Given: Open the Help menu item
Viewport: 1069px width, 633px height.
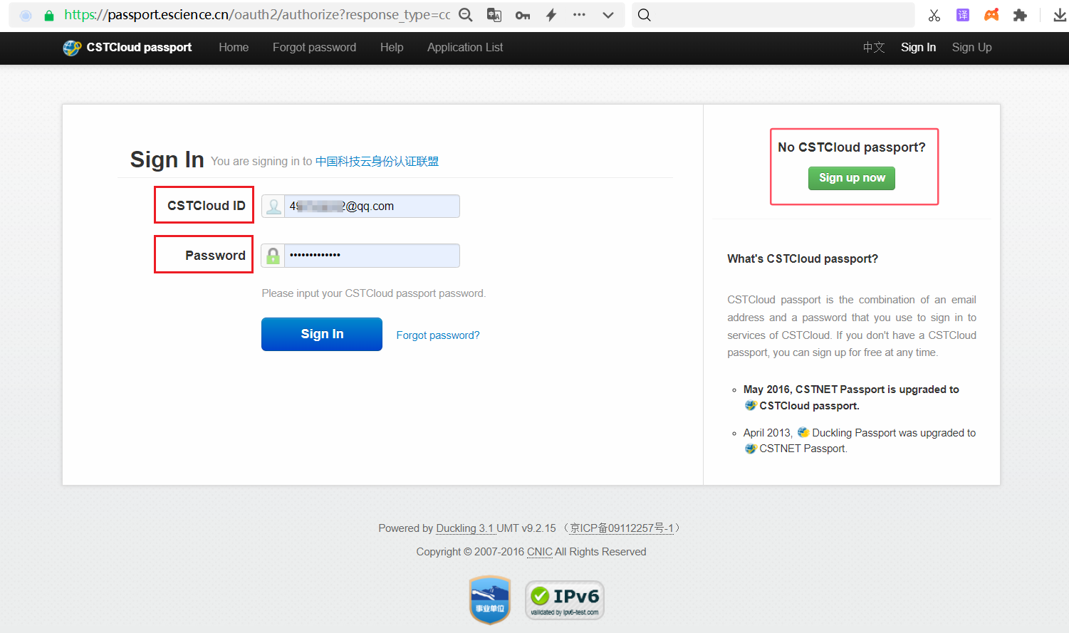Looking at the screenshot, I should coord(392,47).
